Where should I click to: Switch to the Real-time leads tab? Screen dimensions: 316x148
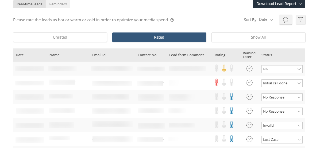pos(29,4)
